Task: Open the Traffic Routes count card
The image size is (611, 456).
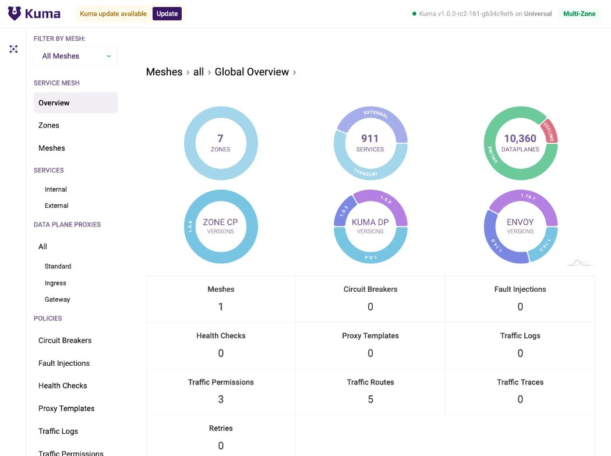Action: [370, 391]
